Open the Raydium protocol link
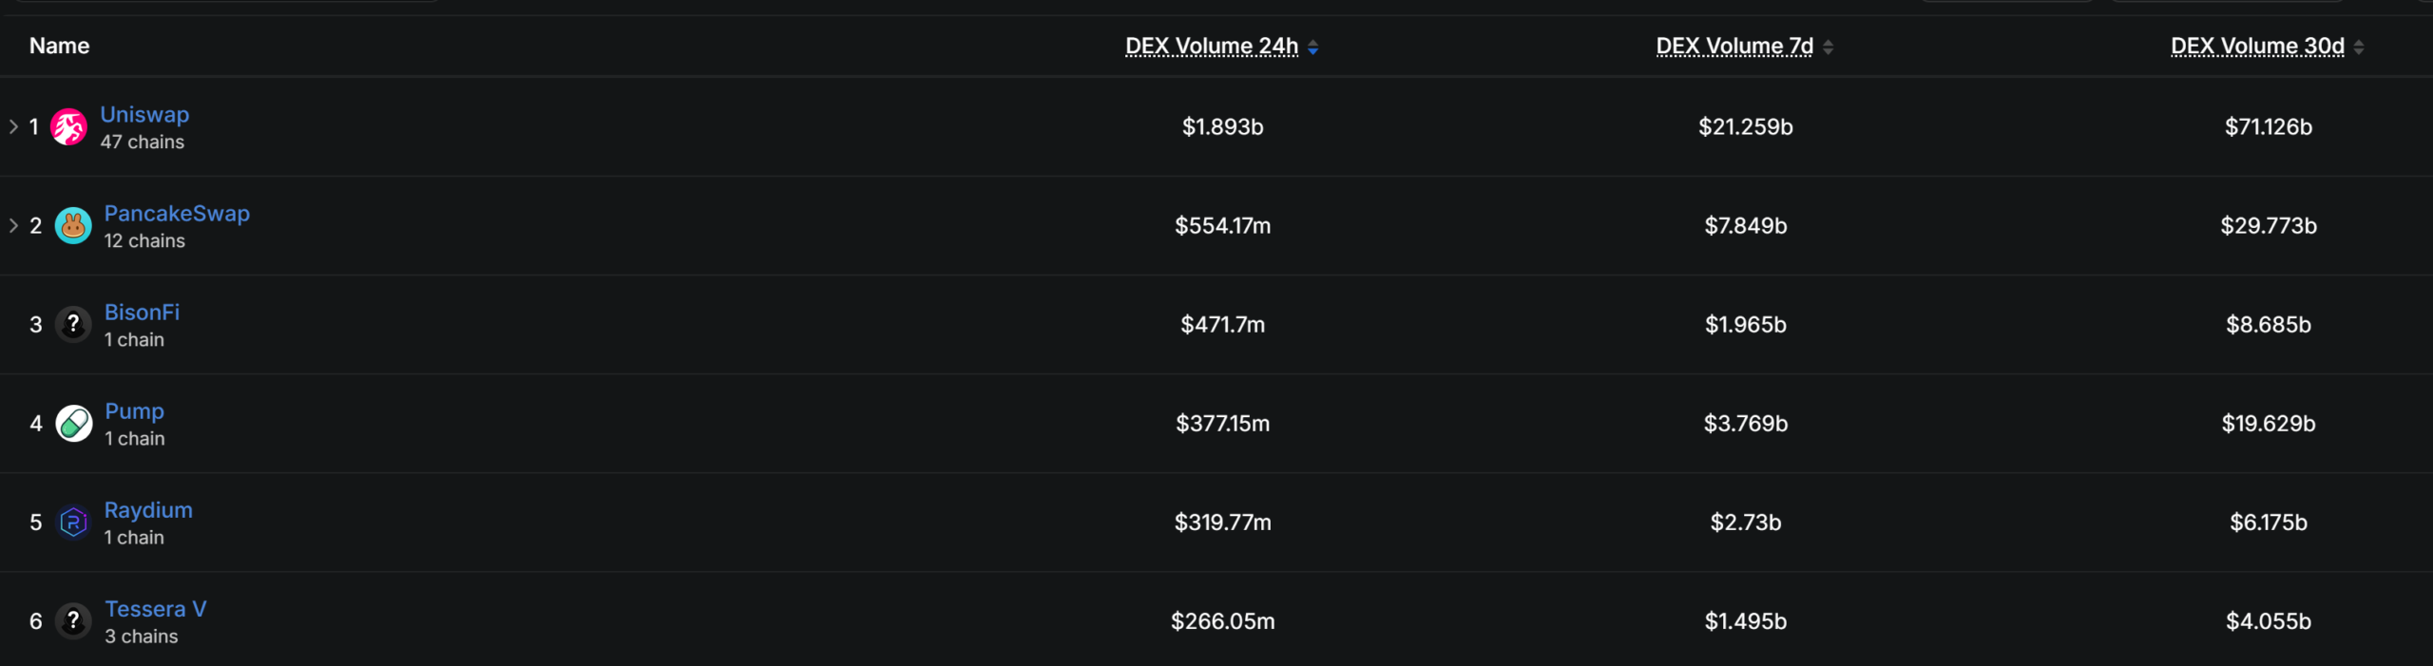The image size is (2433, 666). click(x=148, y=509)
